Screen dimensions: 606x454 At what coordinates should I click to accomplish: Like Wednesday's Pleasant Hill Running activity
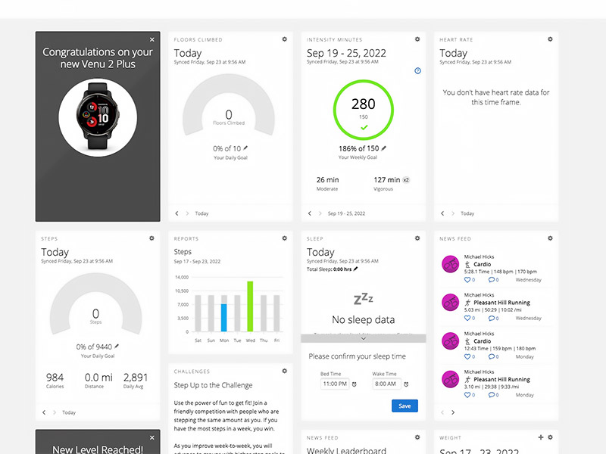click(x=467, y=318)
